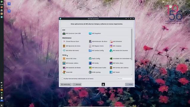Click the clock in the side panel

[2, 4]
